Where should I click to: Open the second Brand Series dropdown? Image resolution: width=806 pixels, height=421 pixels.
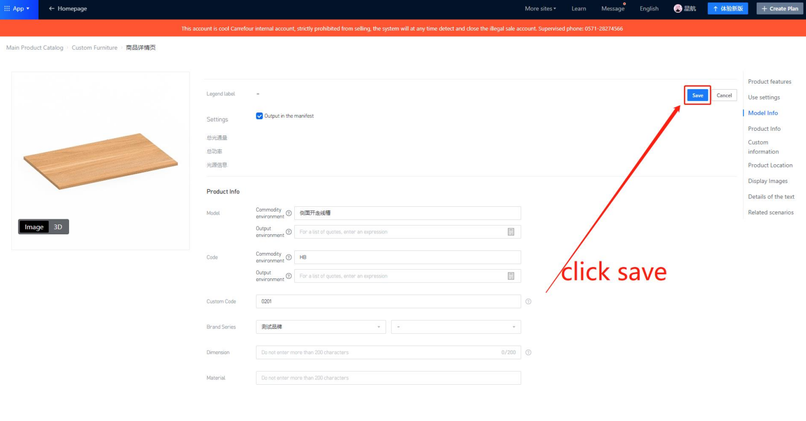(x=456, y=327)
